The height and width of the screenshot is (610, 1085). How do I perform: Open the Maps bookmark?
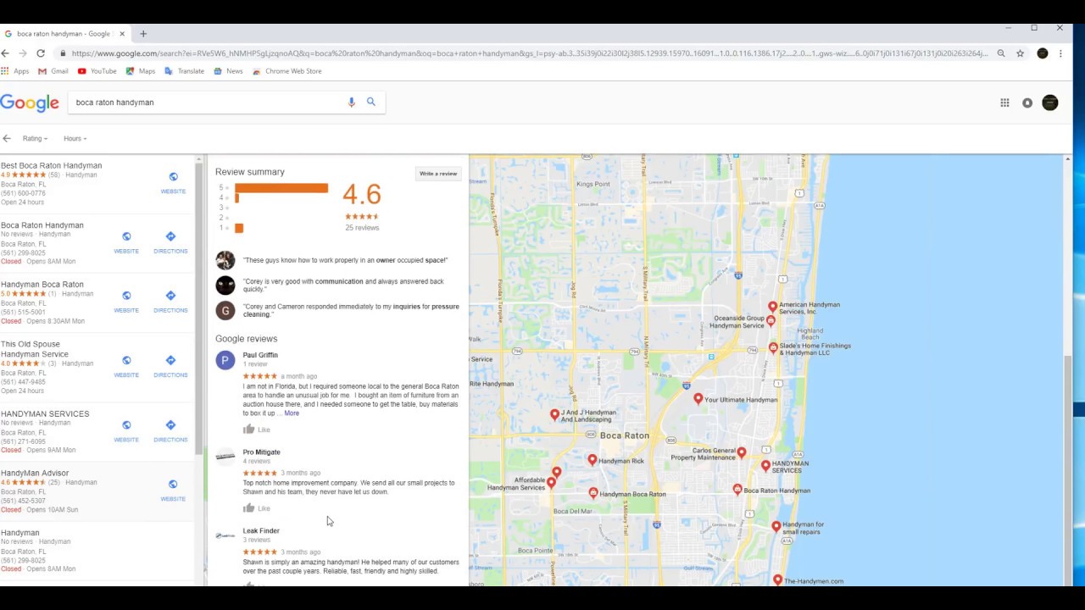click(x=141, y=71)
